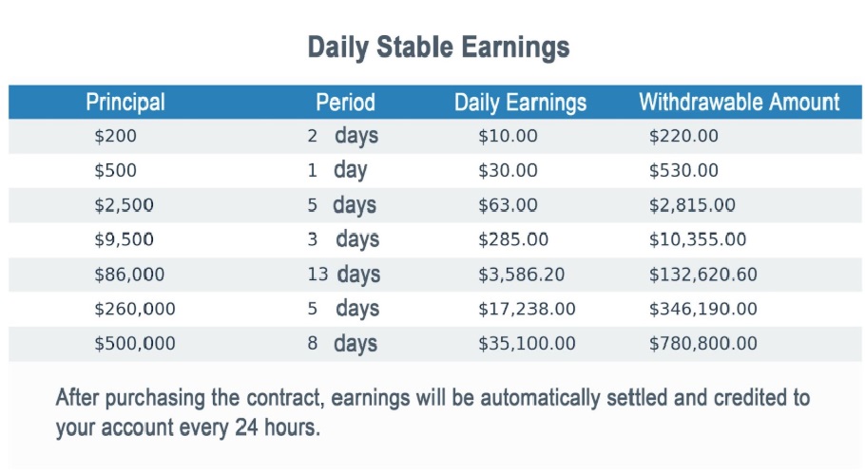
Task: Select the 1 day period cell
Action: pos(337,171)
